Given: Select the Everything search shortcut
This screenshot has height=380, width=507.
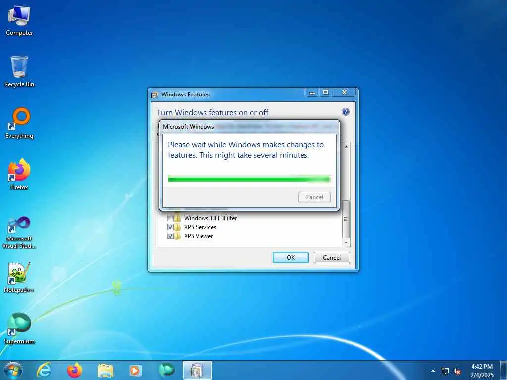Looking at the screenshot, I should click(x=19, y=123).
